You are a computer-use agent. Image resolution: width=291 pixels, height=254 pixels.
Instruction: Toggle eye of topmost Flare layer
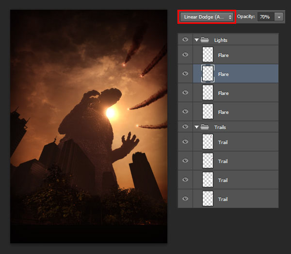[185, 54]
